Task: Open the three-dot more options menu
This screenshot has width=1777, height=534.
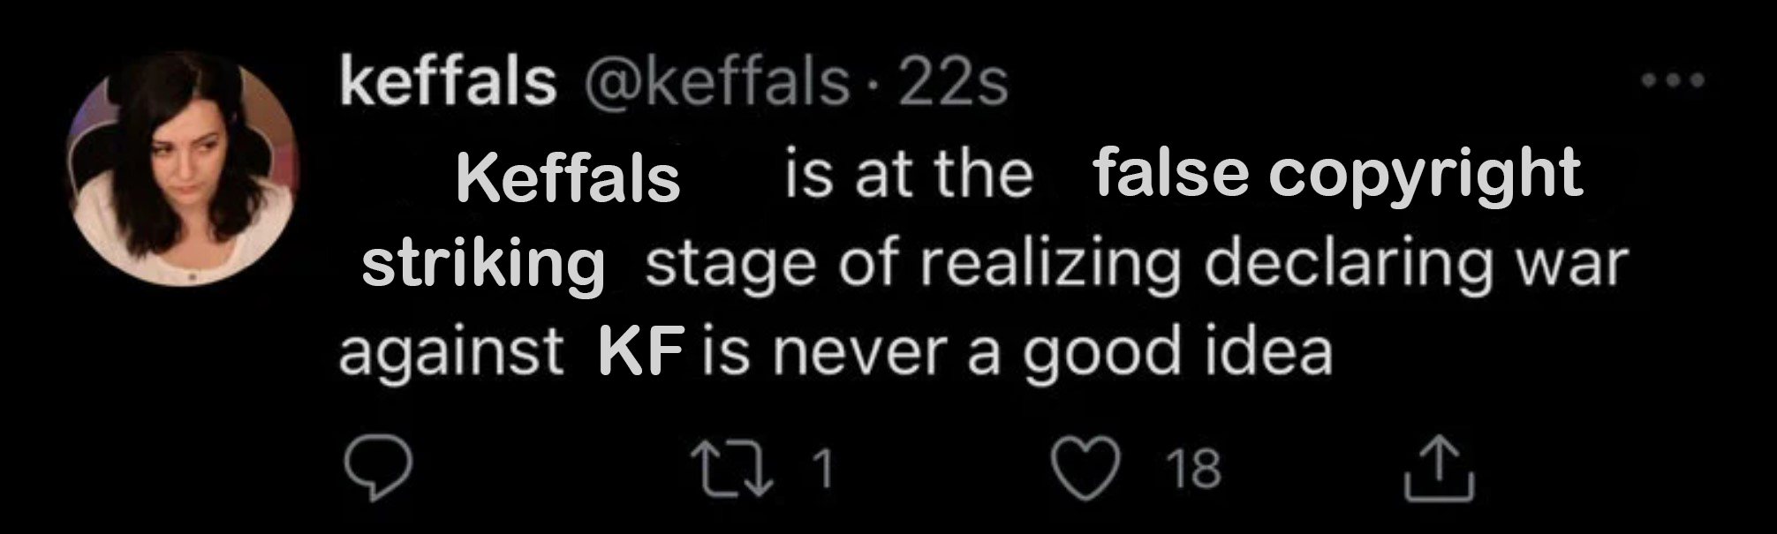Action: point(1673,81)
